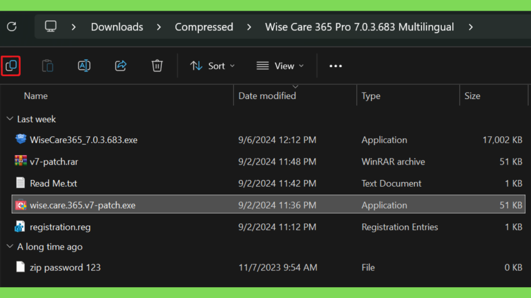Click the registration.reg file icon
The width and height of the screenshot is (531, 298).
(20, 227)
